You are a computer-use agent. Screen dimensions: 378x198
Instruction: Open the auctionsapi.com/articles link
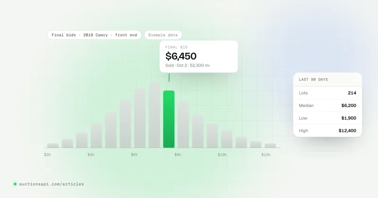point(52,184)
